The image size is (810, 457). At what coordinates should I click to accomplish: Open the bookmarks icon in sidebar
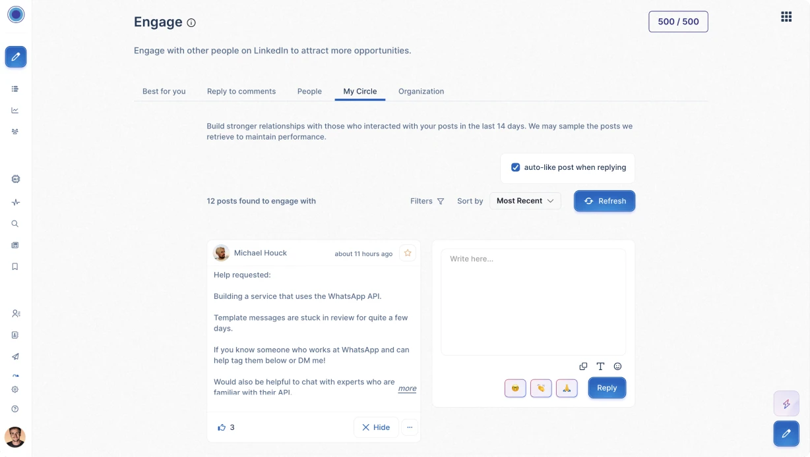15,266
